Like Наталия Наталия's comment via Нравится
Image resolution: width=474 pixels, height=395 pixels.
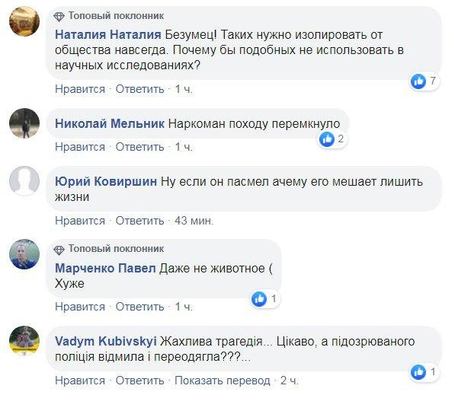[x=80, y=89]
